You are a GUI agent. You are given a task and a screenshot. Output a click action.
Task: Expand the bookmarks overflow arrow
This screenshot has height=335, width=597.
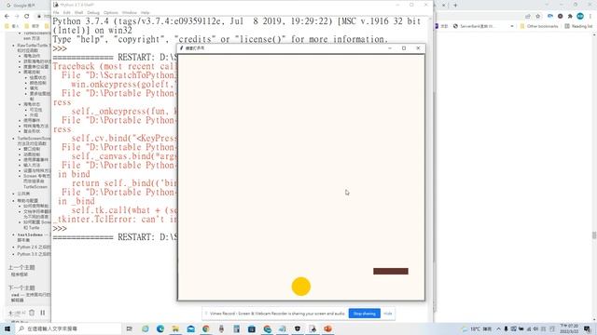pos(512,26)
